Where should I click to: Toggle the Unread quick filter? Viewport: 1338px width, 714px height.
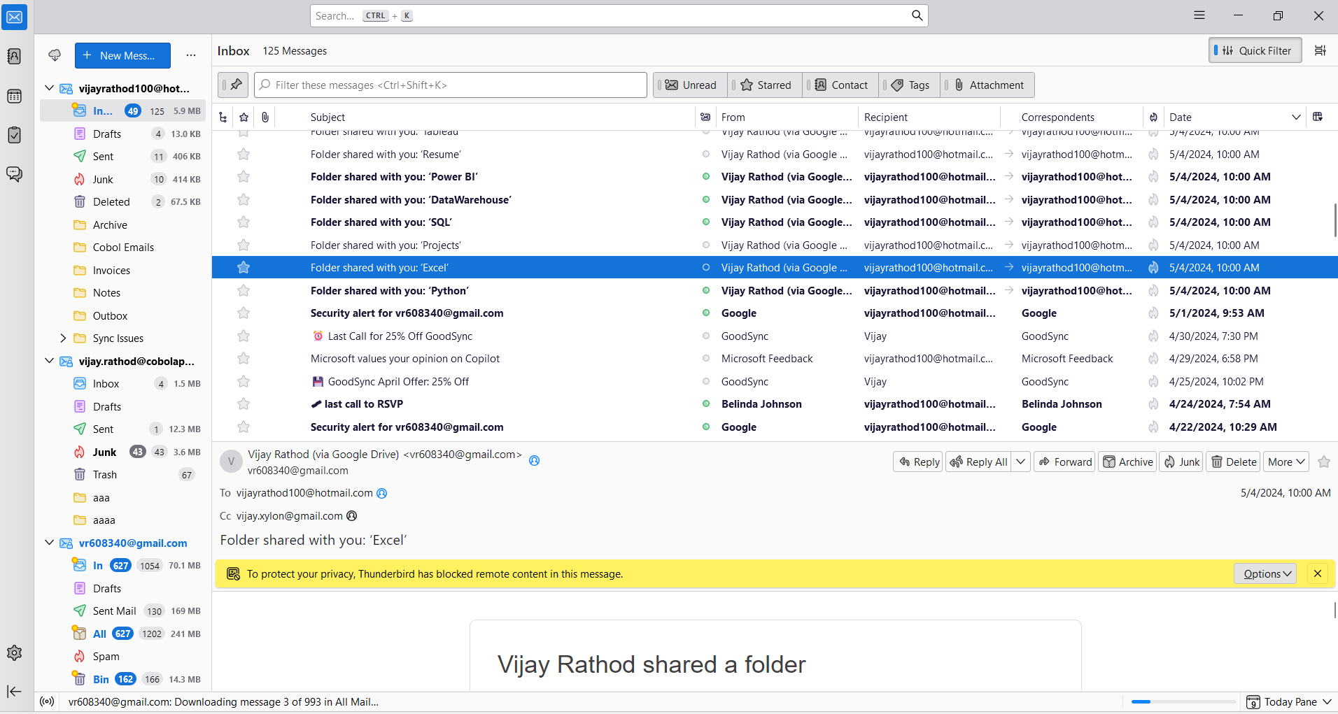click(691, 85)
